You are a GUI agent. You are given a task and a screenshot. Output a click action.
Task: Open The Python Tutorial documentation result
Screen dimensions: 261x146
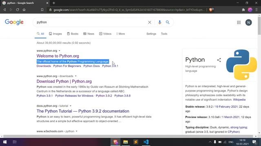83,111
